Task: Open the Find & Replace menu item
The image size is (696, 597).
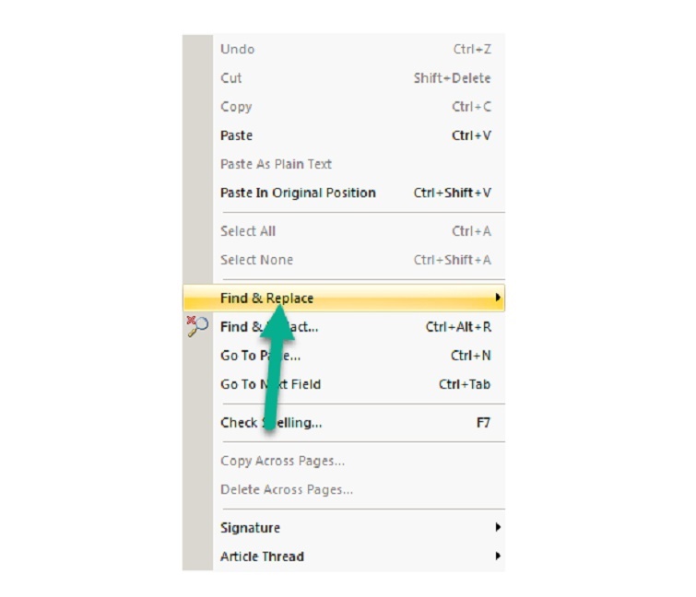Action: coord(267,298)
